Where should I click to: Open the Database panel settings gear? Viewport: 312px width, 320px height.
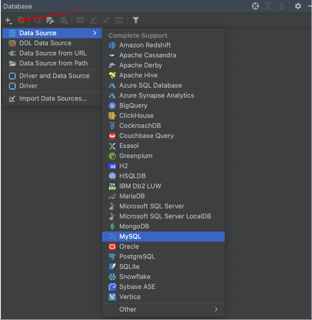coord(298,6)
